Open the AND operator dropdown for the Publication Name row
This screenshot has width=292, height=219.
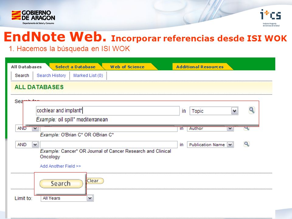(x=27, y=144)
